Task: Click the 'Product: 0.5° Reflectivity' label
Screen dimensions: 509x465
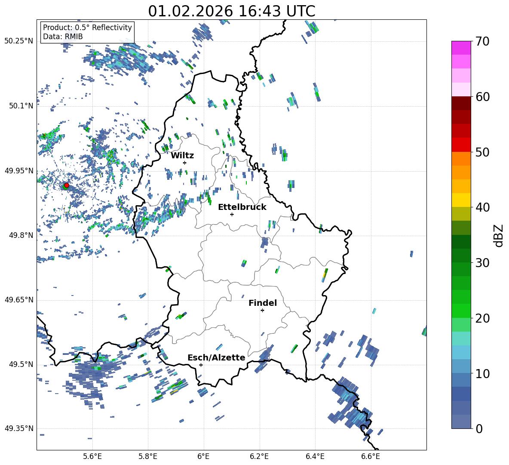Action: (87, 27)
